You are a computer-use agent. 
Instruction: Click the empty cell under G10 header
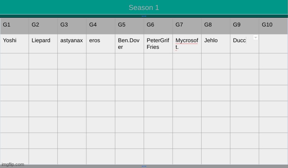(x=273, y=44)
